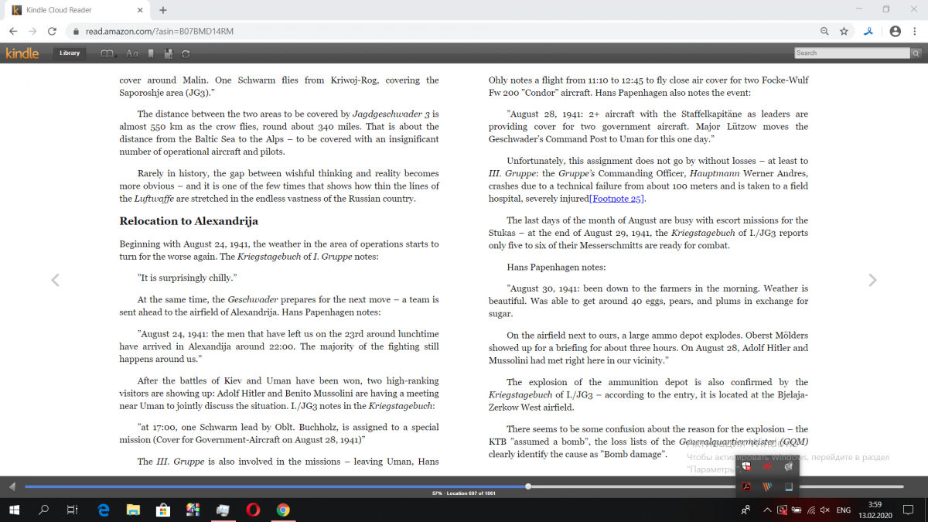Screen dimensions: 928x522
Task: Switch to Chrome on the taskbar
Action: pyautogui.click(x=283, y=510)
